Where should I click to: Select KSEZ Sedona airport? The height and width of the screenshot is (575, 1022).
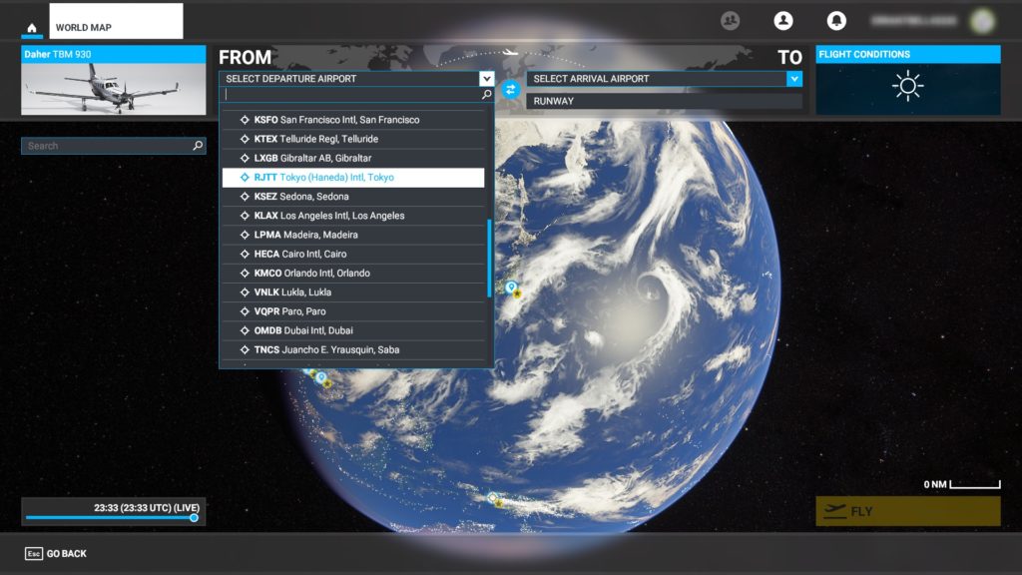coord(352,197)
